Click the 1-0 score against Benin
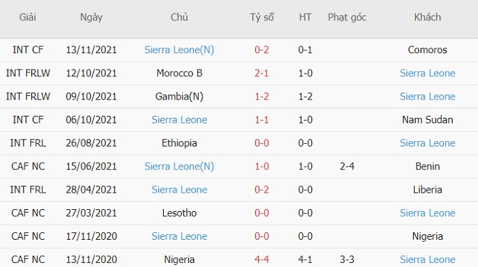Screen dimensions: 478x267 pos(262,166)
